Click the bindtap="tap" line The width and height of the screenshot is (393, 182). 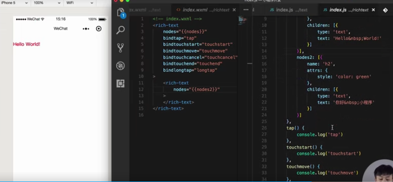(180, 38)
